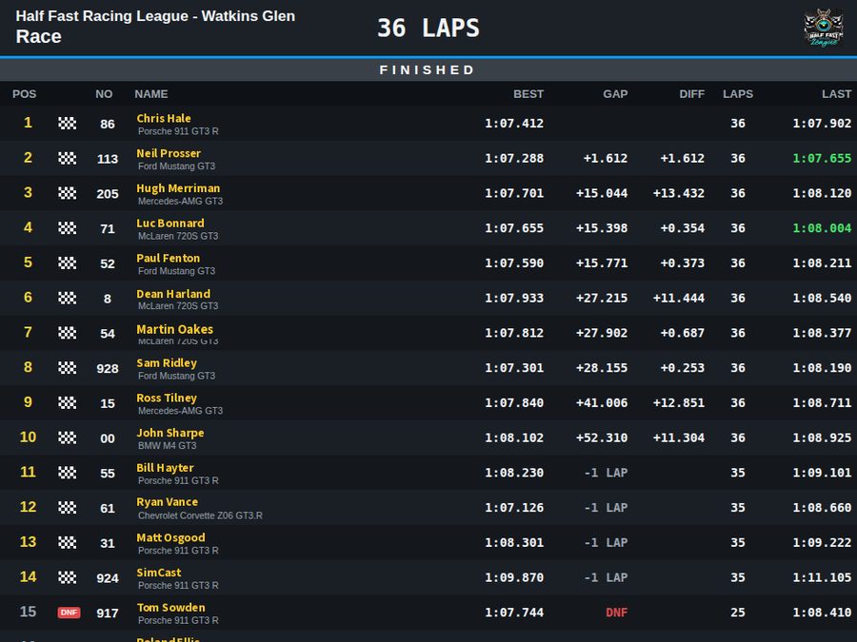Click the 36 LAPS heading
The height and width of the screenshot is (642, 857).
point(428,28)
